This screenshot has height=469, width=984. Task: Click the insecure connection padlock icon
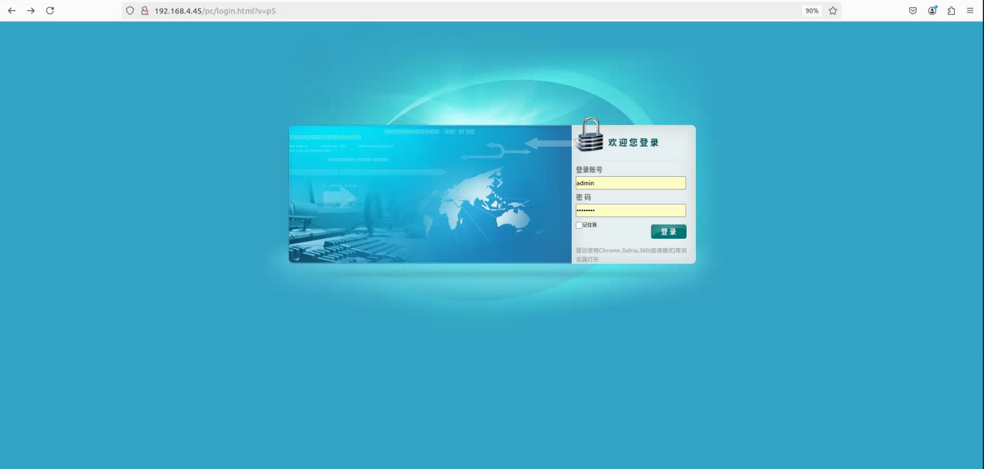coord(144,11)
